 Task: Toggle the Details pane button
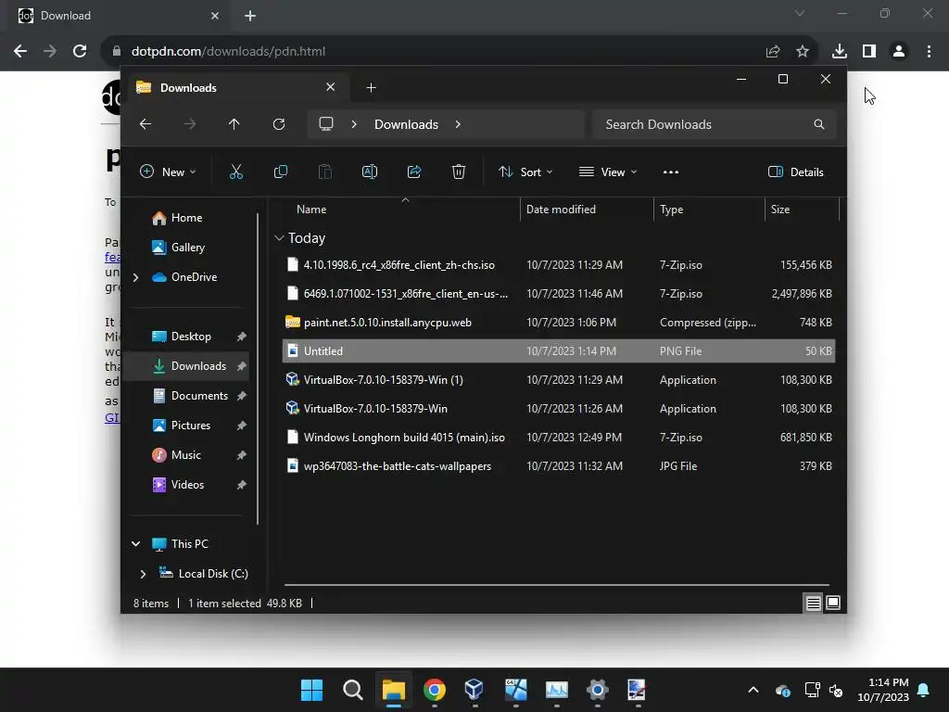pos(795,172)
